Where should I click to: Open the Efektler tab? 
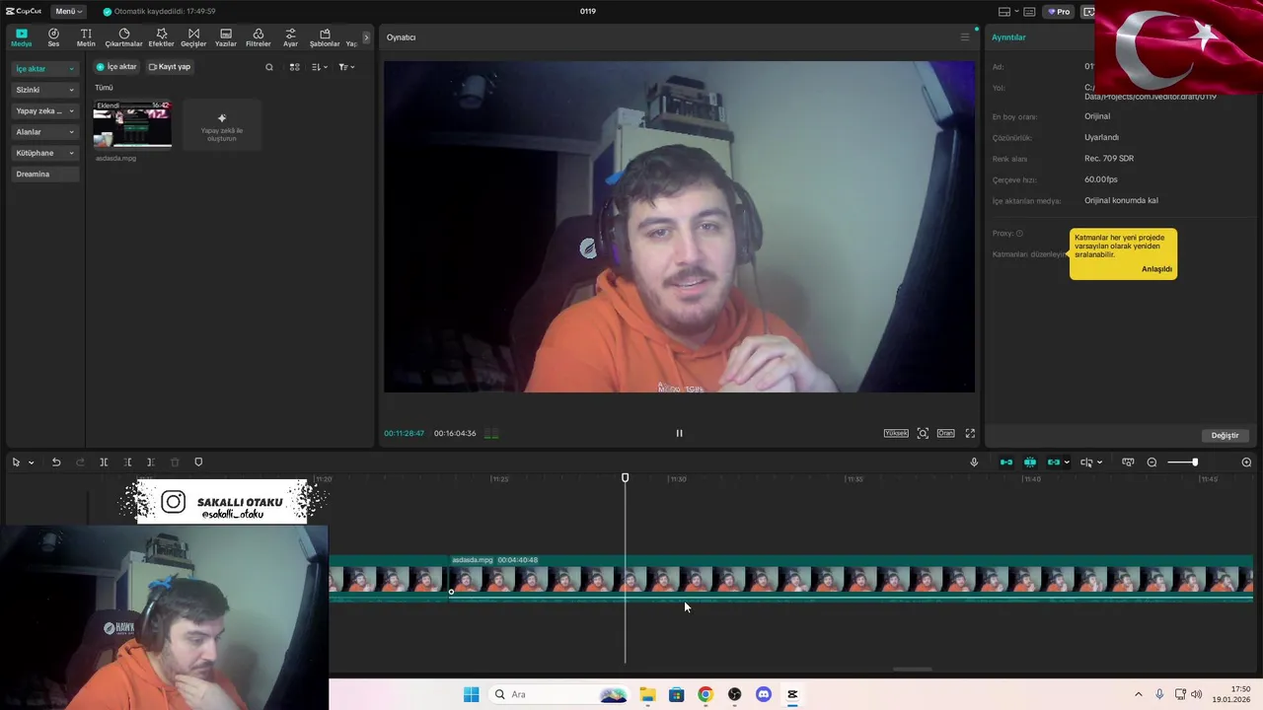coord(161,37)
